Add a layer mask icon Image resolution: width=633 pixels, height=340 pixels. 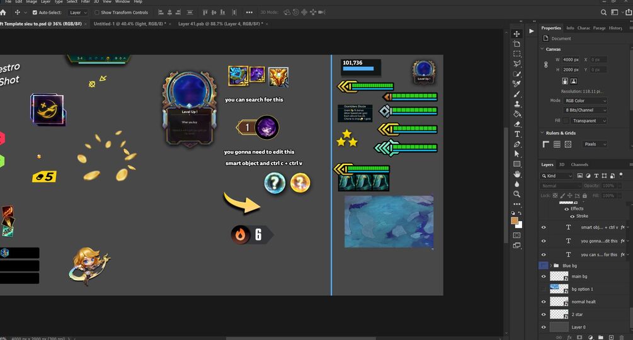pos(579,337)
